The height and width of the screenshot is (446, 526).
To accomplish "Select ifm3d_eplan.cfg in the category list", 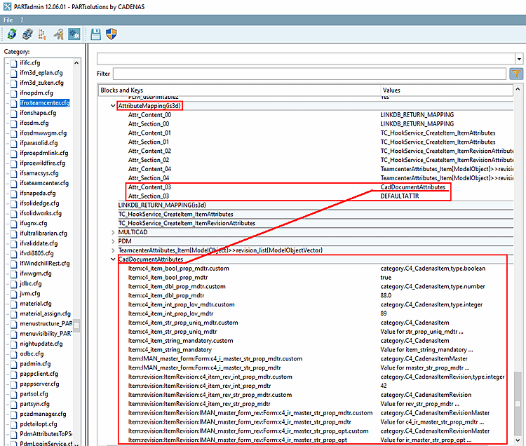I will tap(41, 73).
